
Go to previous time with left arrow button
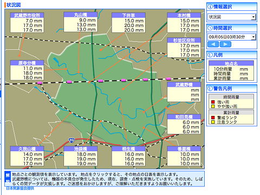(x=213, y=44)
